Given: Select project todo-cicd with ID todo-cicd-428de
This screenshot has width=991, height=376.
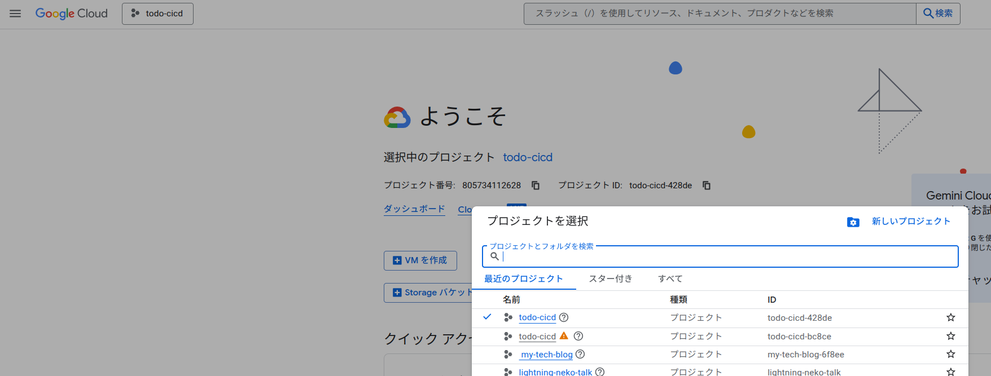Looking at the screenshot, I should coord(537,318).
